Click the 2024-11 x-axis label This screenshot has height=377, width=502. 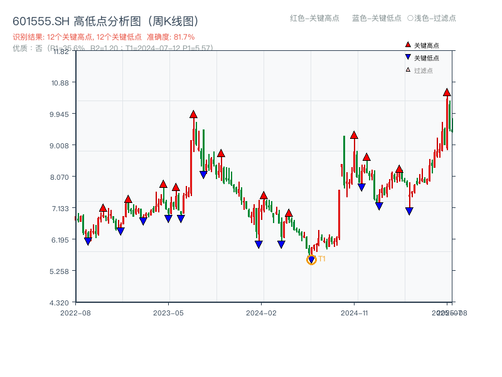pyautogui.click(x=354, y=313)
